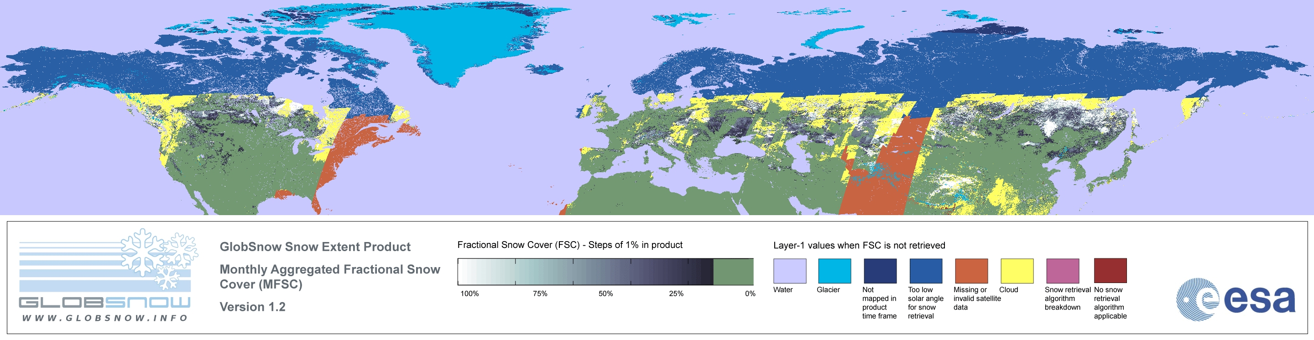Click the 25% colorbar label
The width and height of the screenshot is (1314, 340).
[676, 294]
